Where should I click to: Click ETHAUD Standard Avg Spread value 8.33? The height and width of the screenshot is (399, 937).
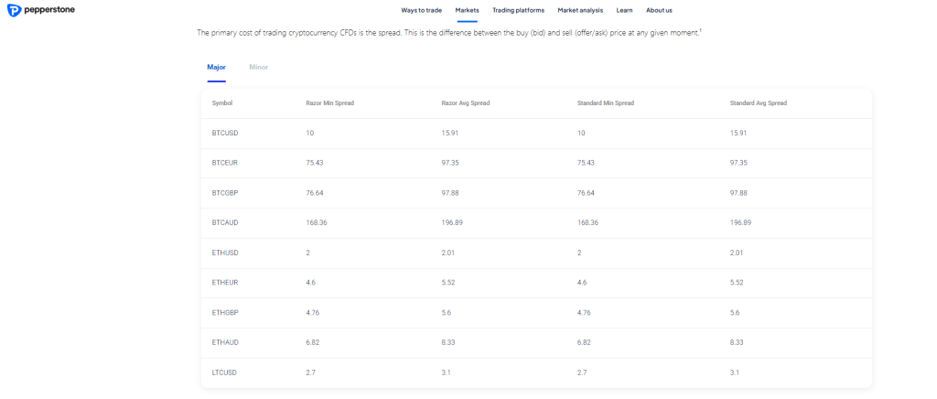737,342
